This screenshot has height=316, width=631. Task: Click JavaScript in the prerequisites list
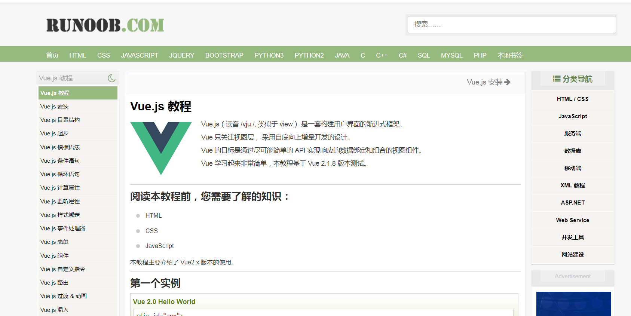pyautogui.click(x=160, y=246)
